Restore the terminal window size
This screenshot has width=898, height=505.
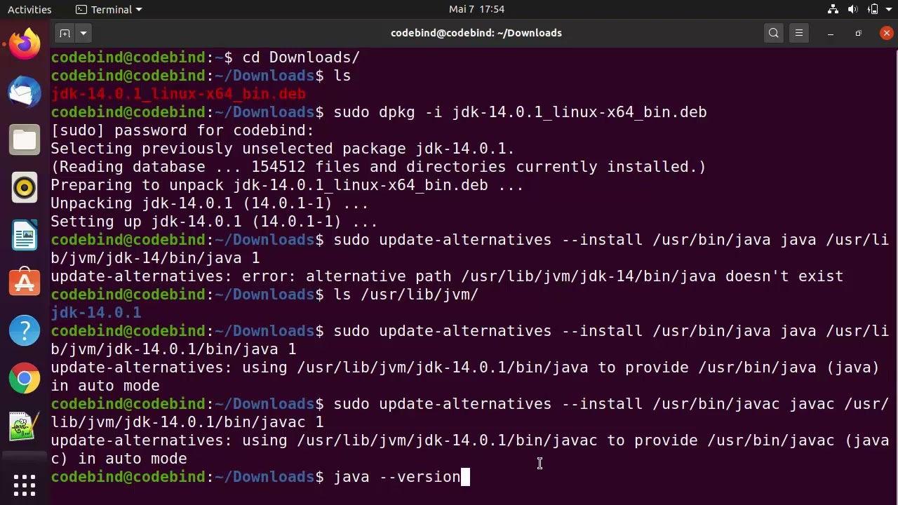(x=858, y=33)
